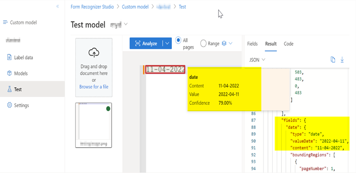The width and height of the screenshot is (356, 173).
Task: Open the Settings gear icon
Action: tap(10, 105)
